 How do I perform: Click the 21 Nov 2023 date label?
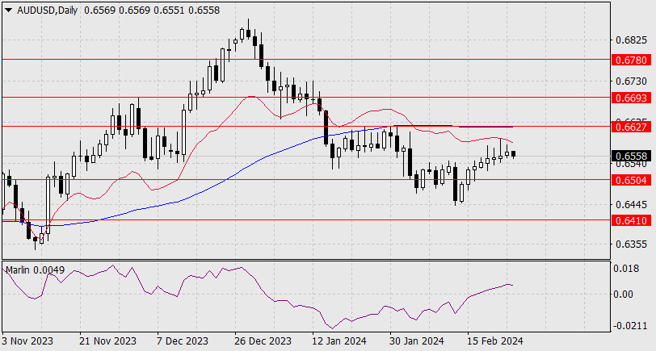(x=108, y=341)
